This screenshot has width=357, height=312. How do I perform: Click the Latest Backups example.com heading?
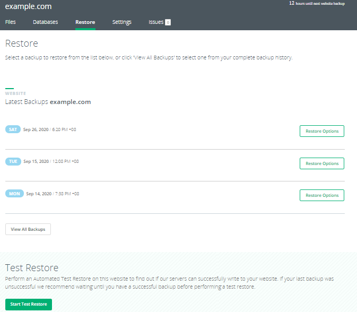[x=48, y=102]
